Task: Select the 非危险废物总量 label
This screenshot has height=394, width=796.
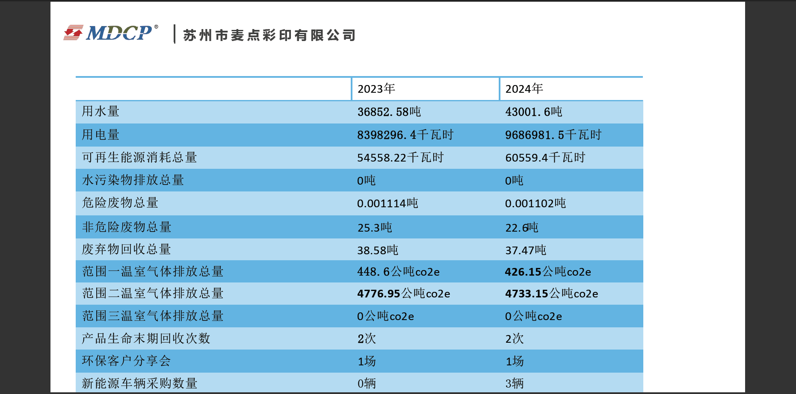Action: pyautogui.click(x=127, y=227)
